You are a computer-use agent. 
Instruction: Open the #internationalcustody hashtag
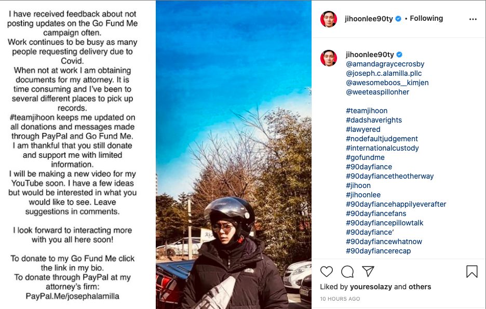tap(382, 148)
